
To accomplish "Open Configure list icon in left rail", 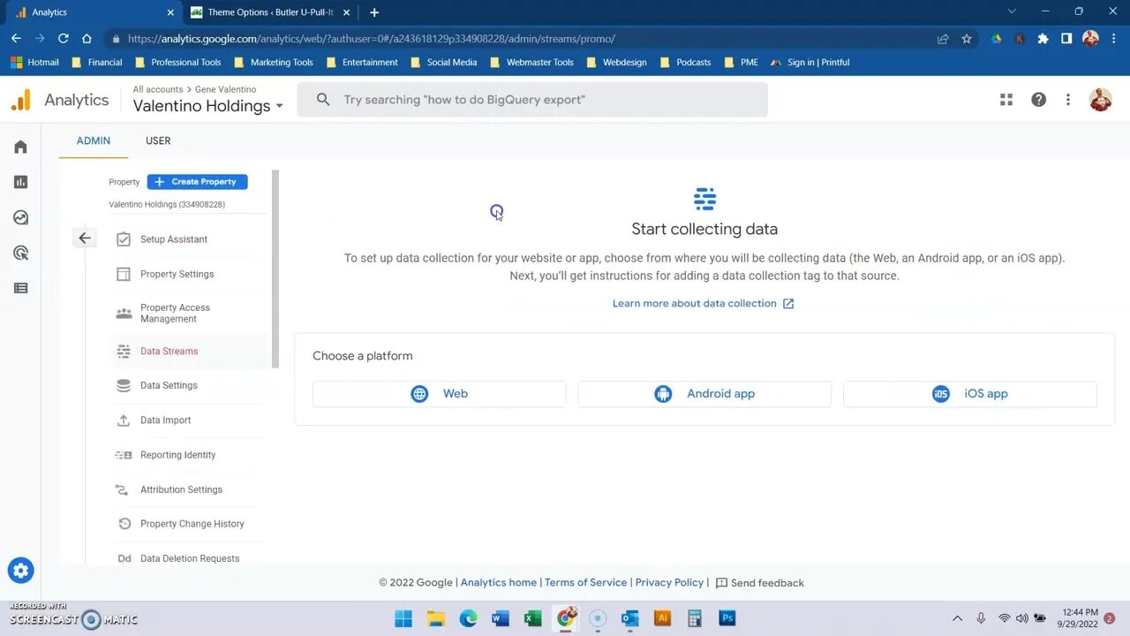I will [x=20, y=288].
